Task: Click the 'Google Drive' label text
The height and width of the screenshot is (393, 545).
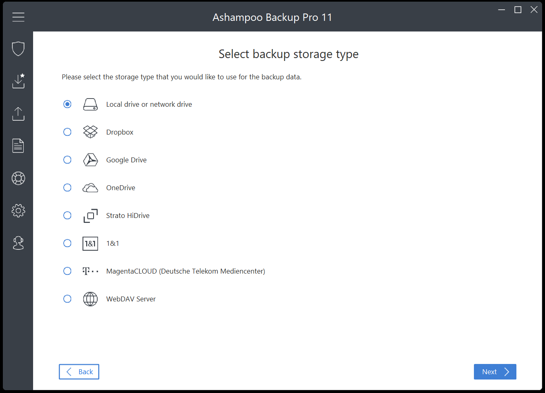Action: [x=126, y=160]
